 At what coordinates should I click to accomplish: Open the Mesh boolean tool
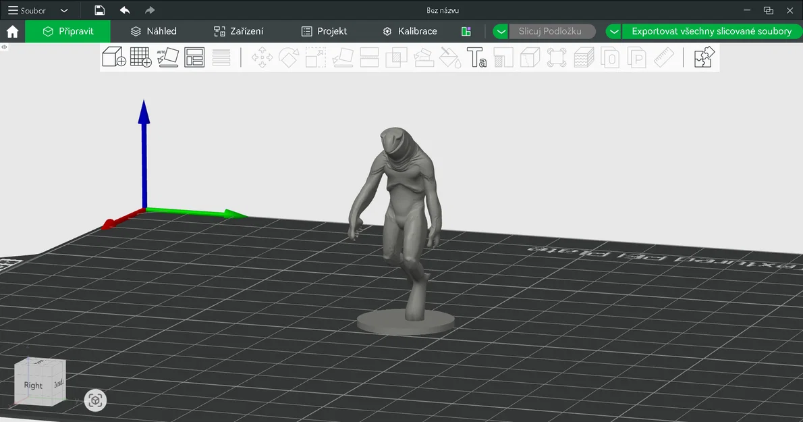coord(396,57)
